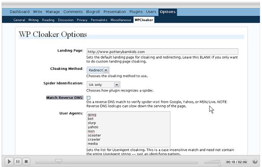Viewport: 262px width, 167px height.
Task: Pause the video playback
Action: coord(18,162)
